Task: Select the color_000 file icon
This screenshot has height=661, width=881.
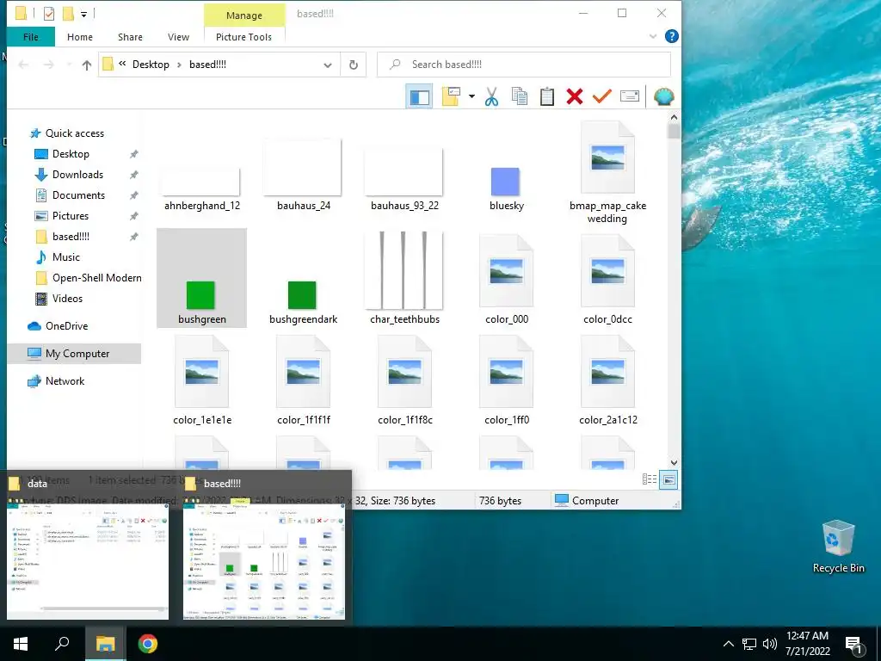Action: click(506, 273)
